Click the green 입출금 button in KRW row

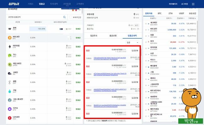point(78,29)
